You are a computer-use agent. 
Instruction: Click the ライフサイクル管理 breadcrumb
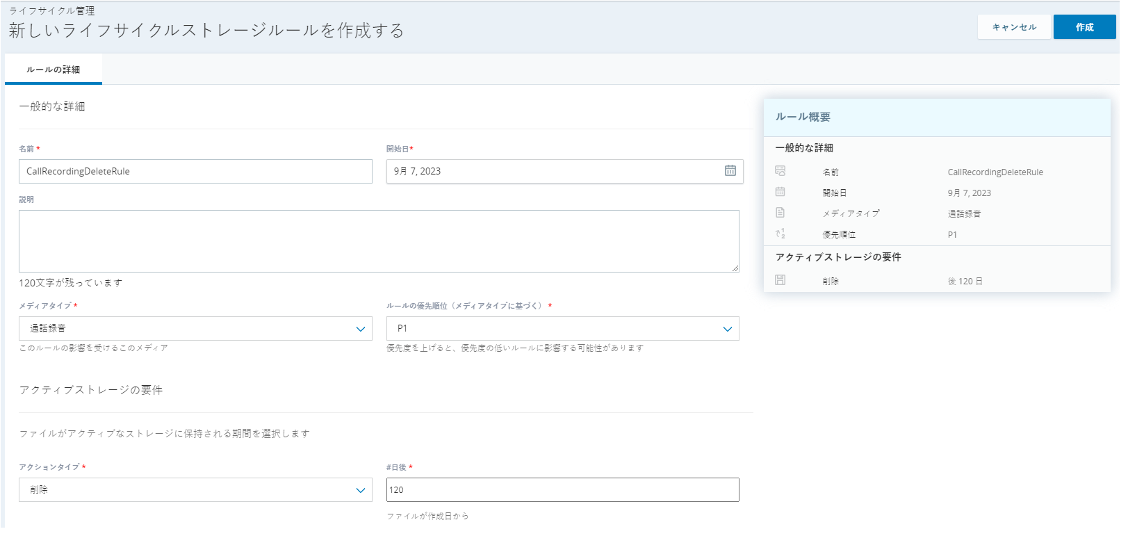coord(51,10)
